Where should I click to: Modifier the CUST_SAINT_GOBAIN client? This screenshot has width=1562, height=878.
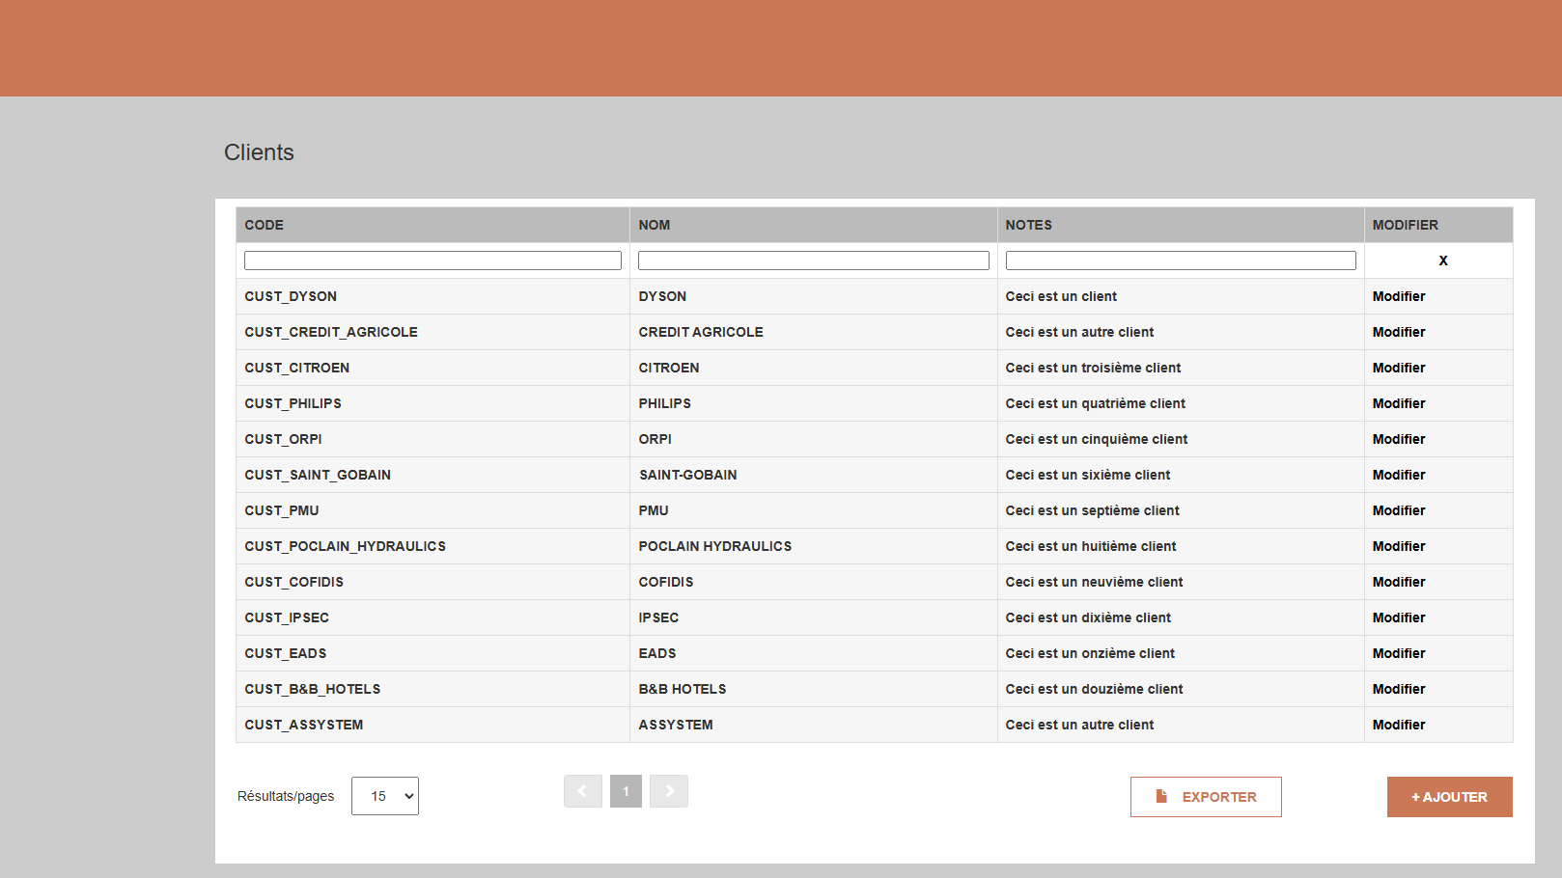(1399, 475)
